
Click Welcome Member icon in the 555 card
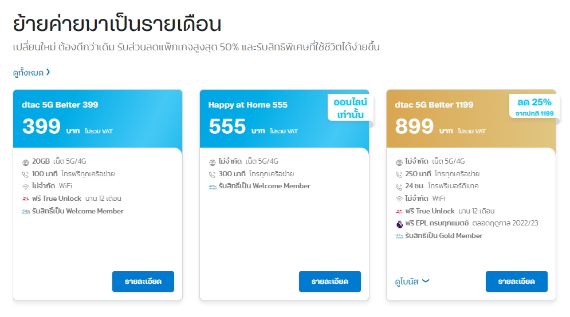pos(213,187)
